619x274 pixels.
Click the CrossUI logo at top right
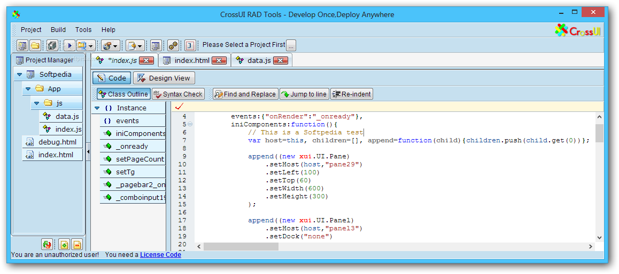[578, 30]
